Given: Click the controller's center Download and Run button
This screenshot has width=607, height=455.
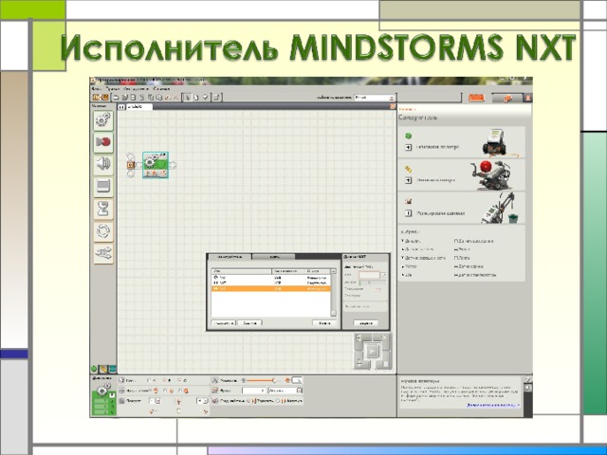Looking at the screenshot, I should [x=372, y=351].
